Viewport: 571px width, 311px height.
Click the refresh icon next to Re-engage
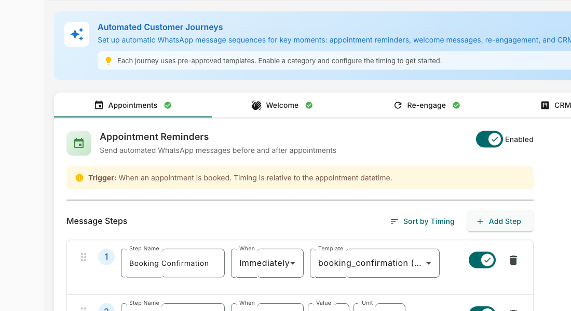tap(398, 105)
